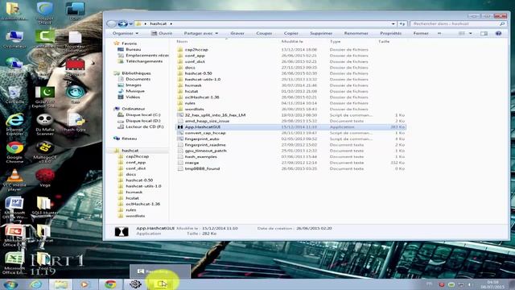Open Internet Explorer desktop shortcut
Screen dimensions: 515x290
tap(14, 124)
